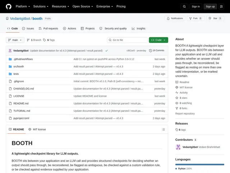Open the Releases heading link

tap(181, 124)
